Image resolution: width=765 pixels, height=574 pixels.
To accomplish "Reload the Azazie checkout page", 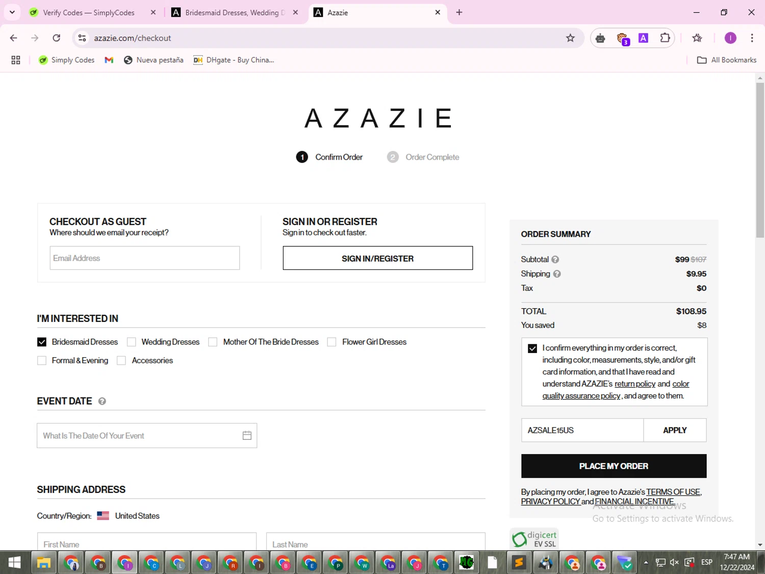I will tap(57, 38).
